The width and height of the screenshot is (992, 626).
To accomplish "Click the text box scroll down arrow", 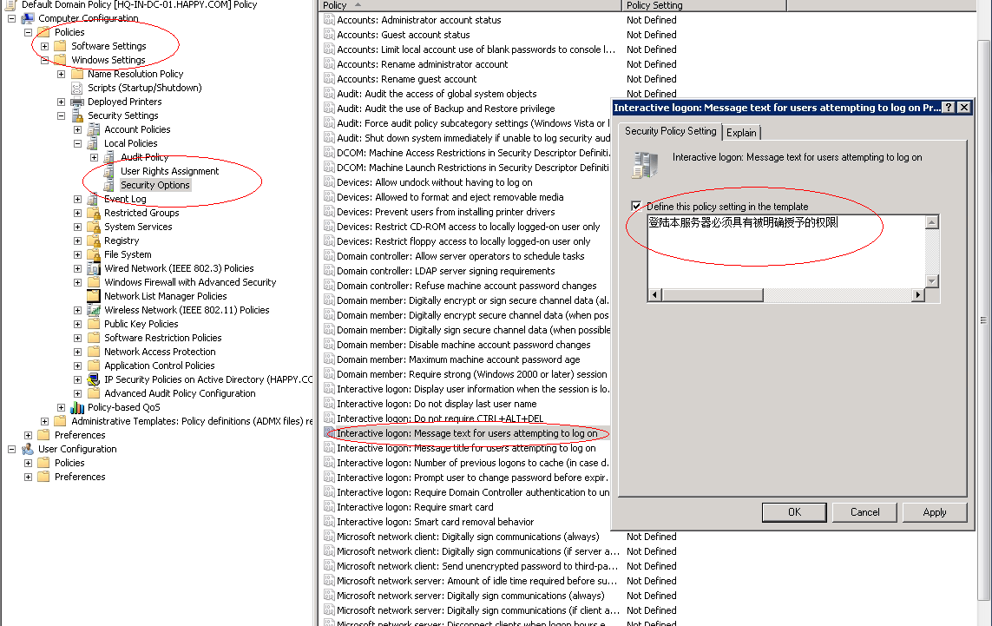I will click(931, 281).
